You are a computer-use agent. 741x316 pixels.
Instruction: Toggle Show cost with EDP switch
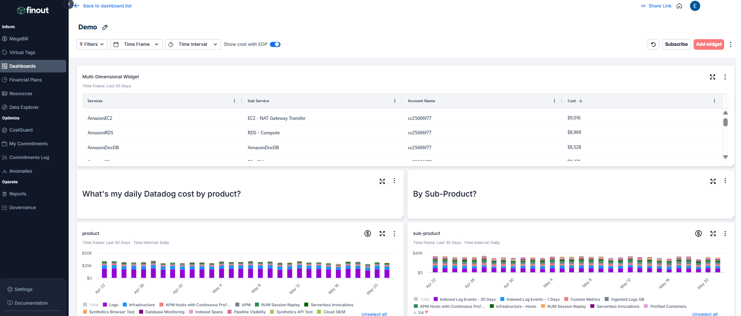tap(275, 44)
